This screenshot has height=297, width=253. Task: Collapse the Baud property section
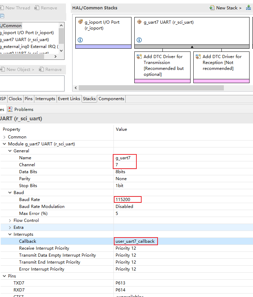point(10,193)
